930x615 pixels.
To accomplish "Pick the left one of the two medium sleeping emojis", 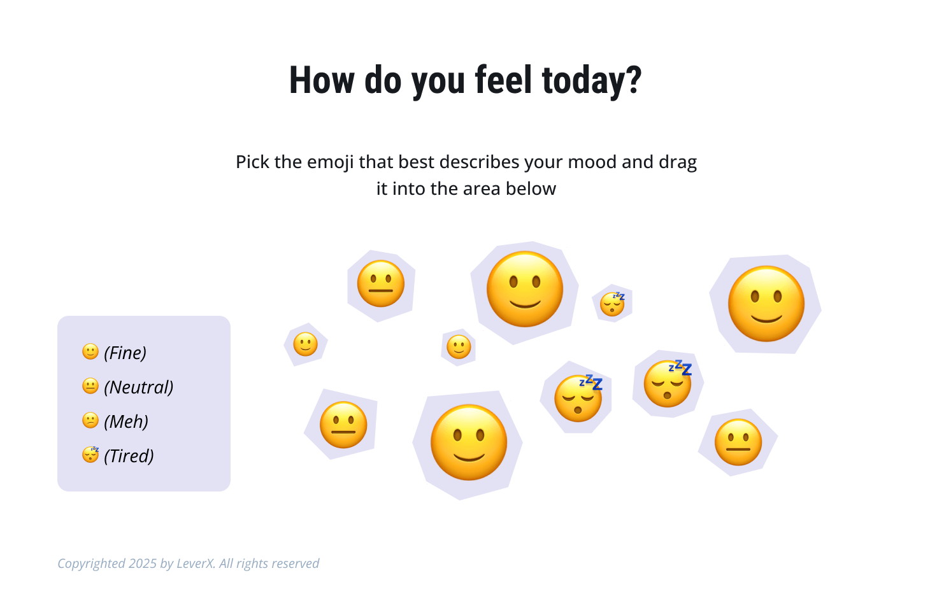I will tap(578, 399).
